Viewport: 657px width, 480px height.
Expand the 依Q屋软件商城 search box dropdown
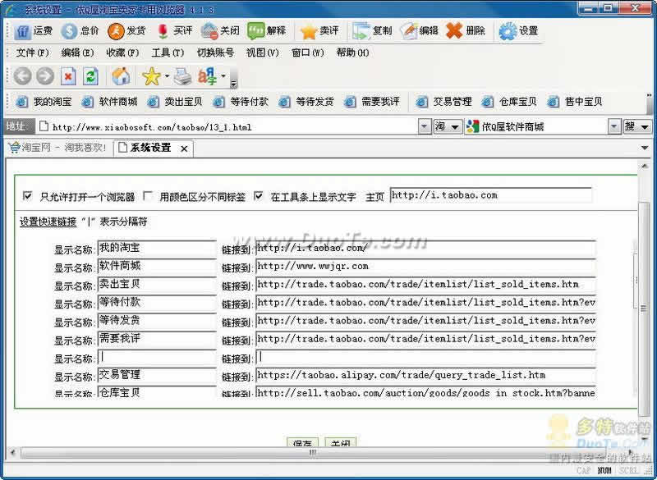point(614,126)
